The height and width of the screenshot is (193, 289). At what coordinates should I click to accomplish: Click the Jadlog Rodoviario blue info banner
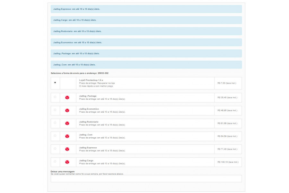tap(146, 31)
